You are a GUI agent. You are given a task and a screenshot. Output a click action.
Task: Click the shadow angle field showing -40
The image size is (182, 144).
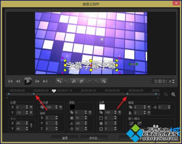[x=80, y=123]
